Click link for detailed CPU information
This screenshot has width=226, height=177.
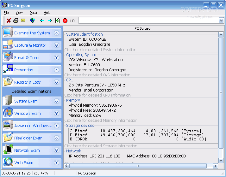pyautogui.click(x=97, y=95)
